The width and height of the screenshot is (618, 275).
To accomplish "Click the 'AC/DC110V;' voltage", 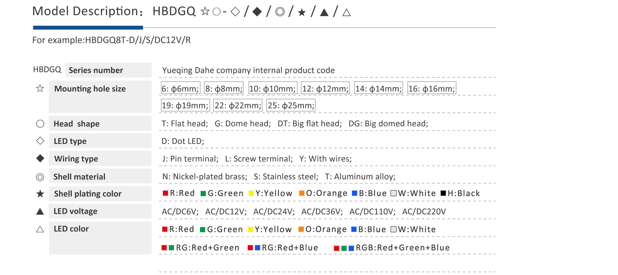I will 372,211.
